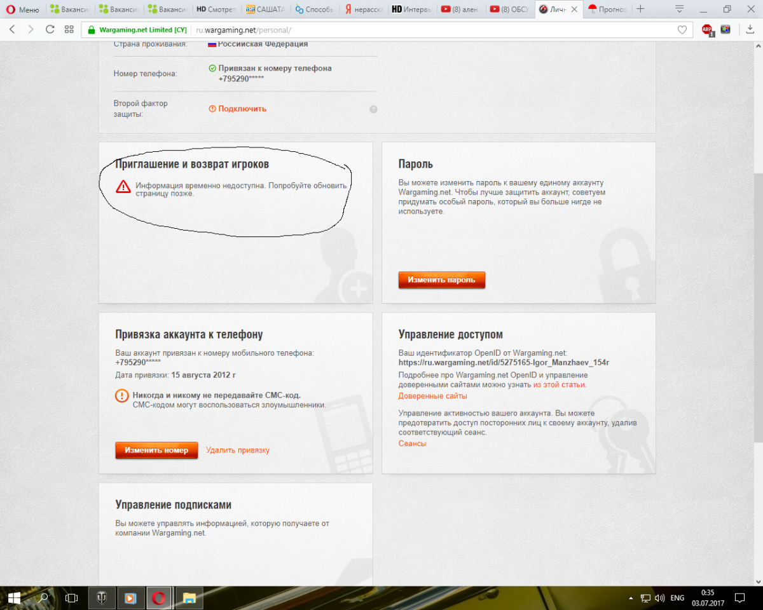The width and height of the screenshot is (763, 610).
Task: Switch to САШАТА tab
Action: pyautogui.click(x=265, y=10)
